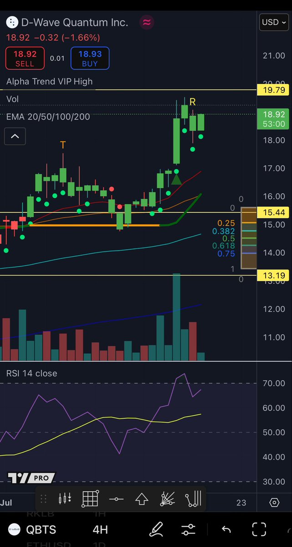This screenshot has width=292, height=547.
Task: Select the horizontal line drawing tool
Action: point(116,499)
